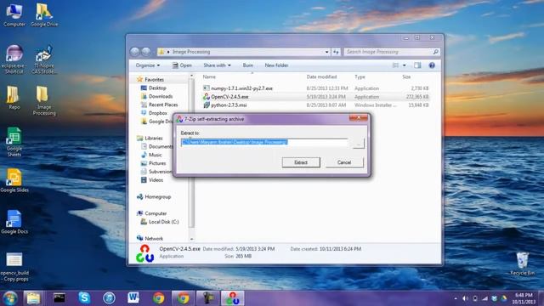
Task: Select the Image Processing desktop folder
Action: coord(43,100)
